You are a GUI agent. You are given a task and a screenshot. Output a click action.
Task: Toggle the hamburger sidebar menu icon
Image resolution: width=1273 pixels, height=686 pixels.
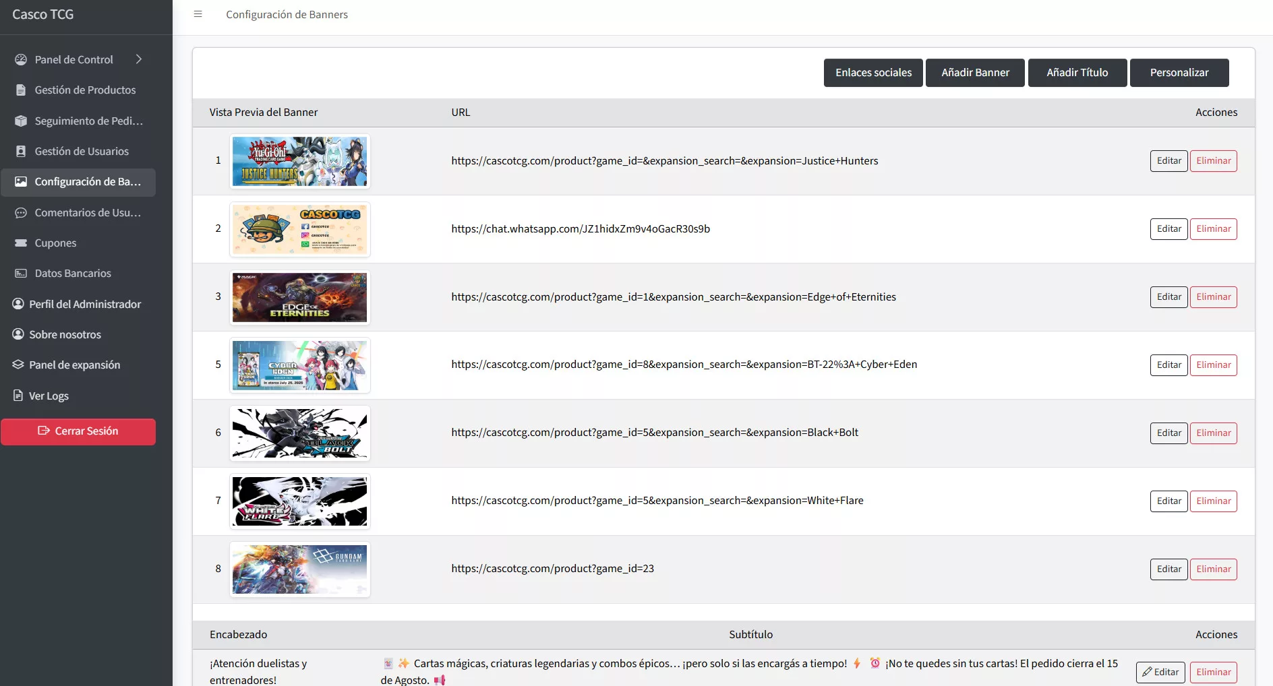(198, 14)
